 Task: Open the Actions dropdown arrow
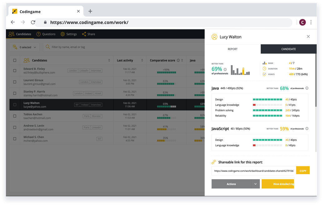255,184
